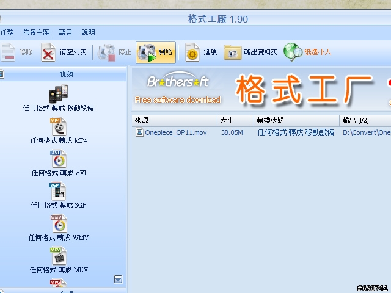Select the All to MP4 icon
Image resolution: width=391 pixels, height=293 pixels.
coord(59,127)
